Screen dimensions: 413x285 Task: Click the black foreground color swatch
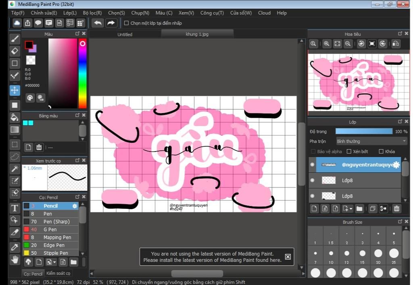[29, 45]
